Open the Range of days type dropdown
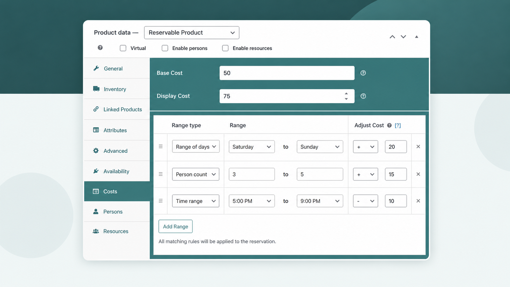This screenshot has height=287, width=510. (196, 147)
